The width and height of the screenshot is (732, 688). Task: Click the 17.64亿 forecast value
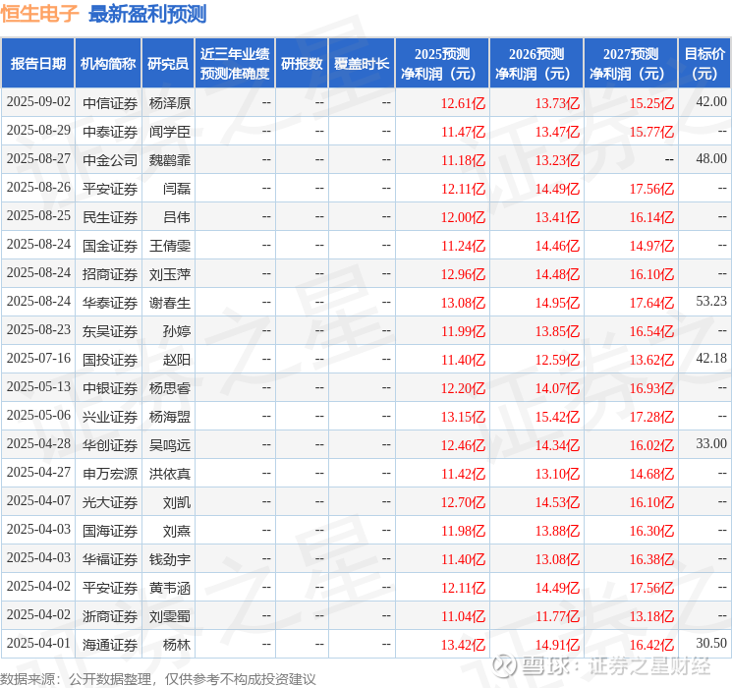[651, 303]
